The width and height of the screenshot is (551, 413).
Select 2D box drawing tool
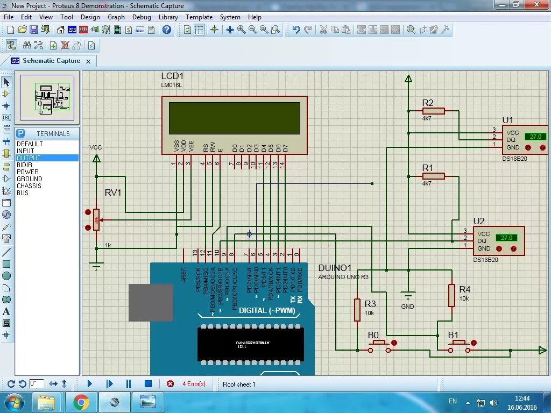click(6, 264)
